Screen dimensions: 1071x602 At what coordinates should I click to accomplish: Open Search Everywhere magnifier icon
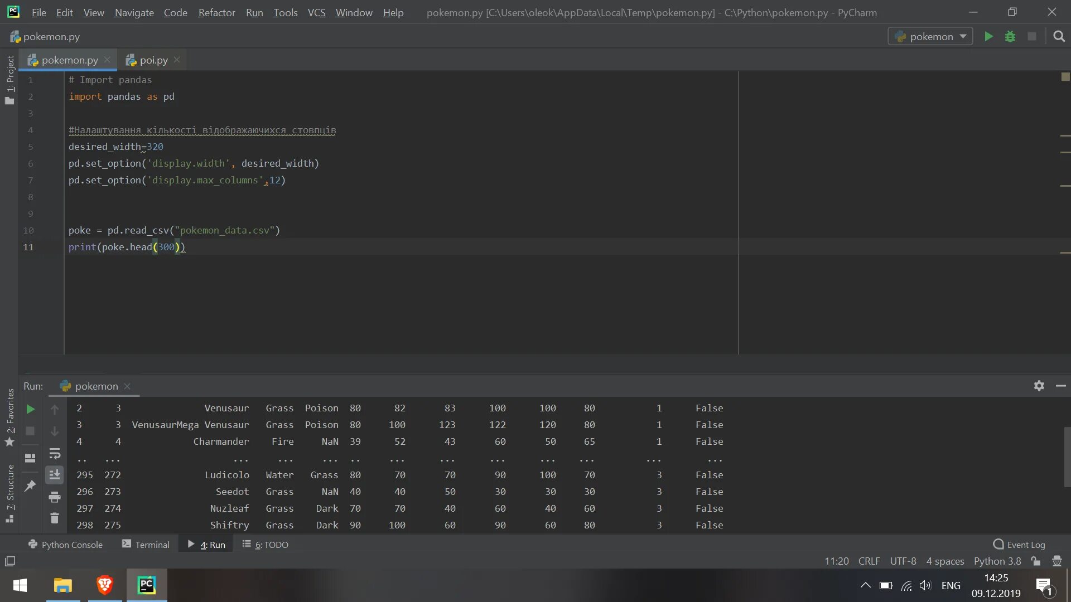1059,36
